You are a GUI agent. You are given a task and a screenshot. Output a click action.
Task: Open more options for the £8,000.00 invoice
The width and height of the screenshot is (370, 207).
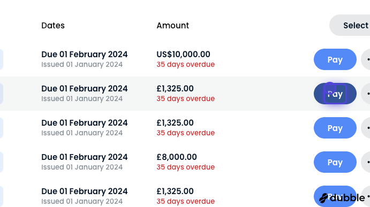pyautogui.click(x=366, y=162)
